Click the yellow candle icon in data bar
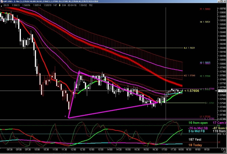227x154 pixels. click(60, 5)
